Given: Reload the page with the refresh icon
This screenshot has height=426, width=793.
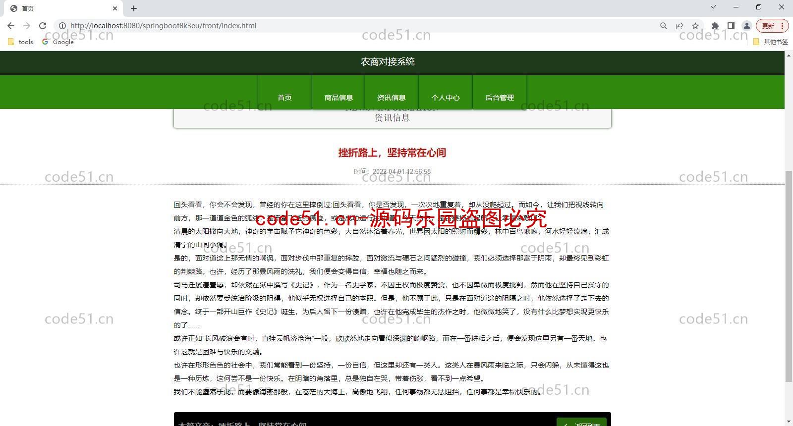Looking at the screenshot, I should (43, 26).
